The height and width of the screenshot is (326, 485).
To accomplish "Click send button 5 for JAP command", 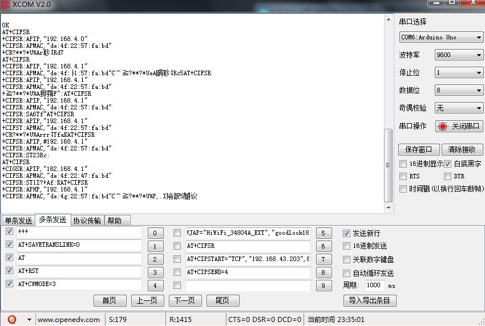I will tap(324, 233).
